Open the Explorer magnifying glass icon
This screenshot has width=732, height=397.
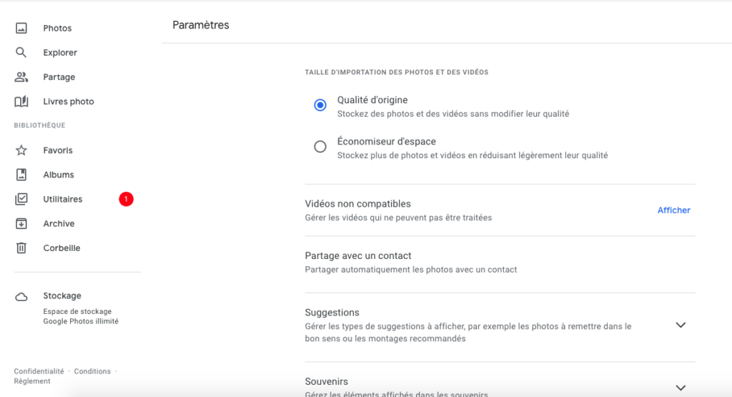[21, 52]
